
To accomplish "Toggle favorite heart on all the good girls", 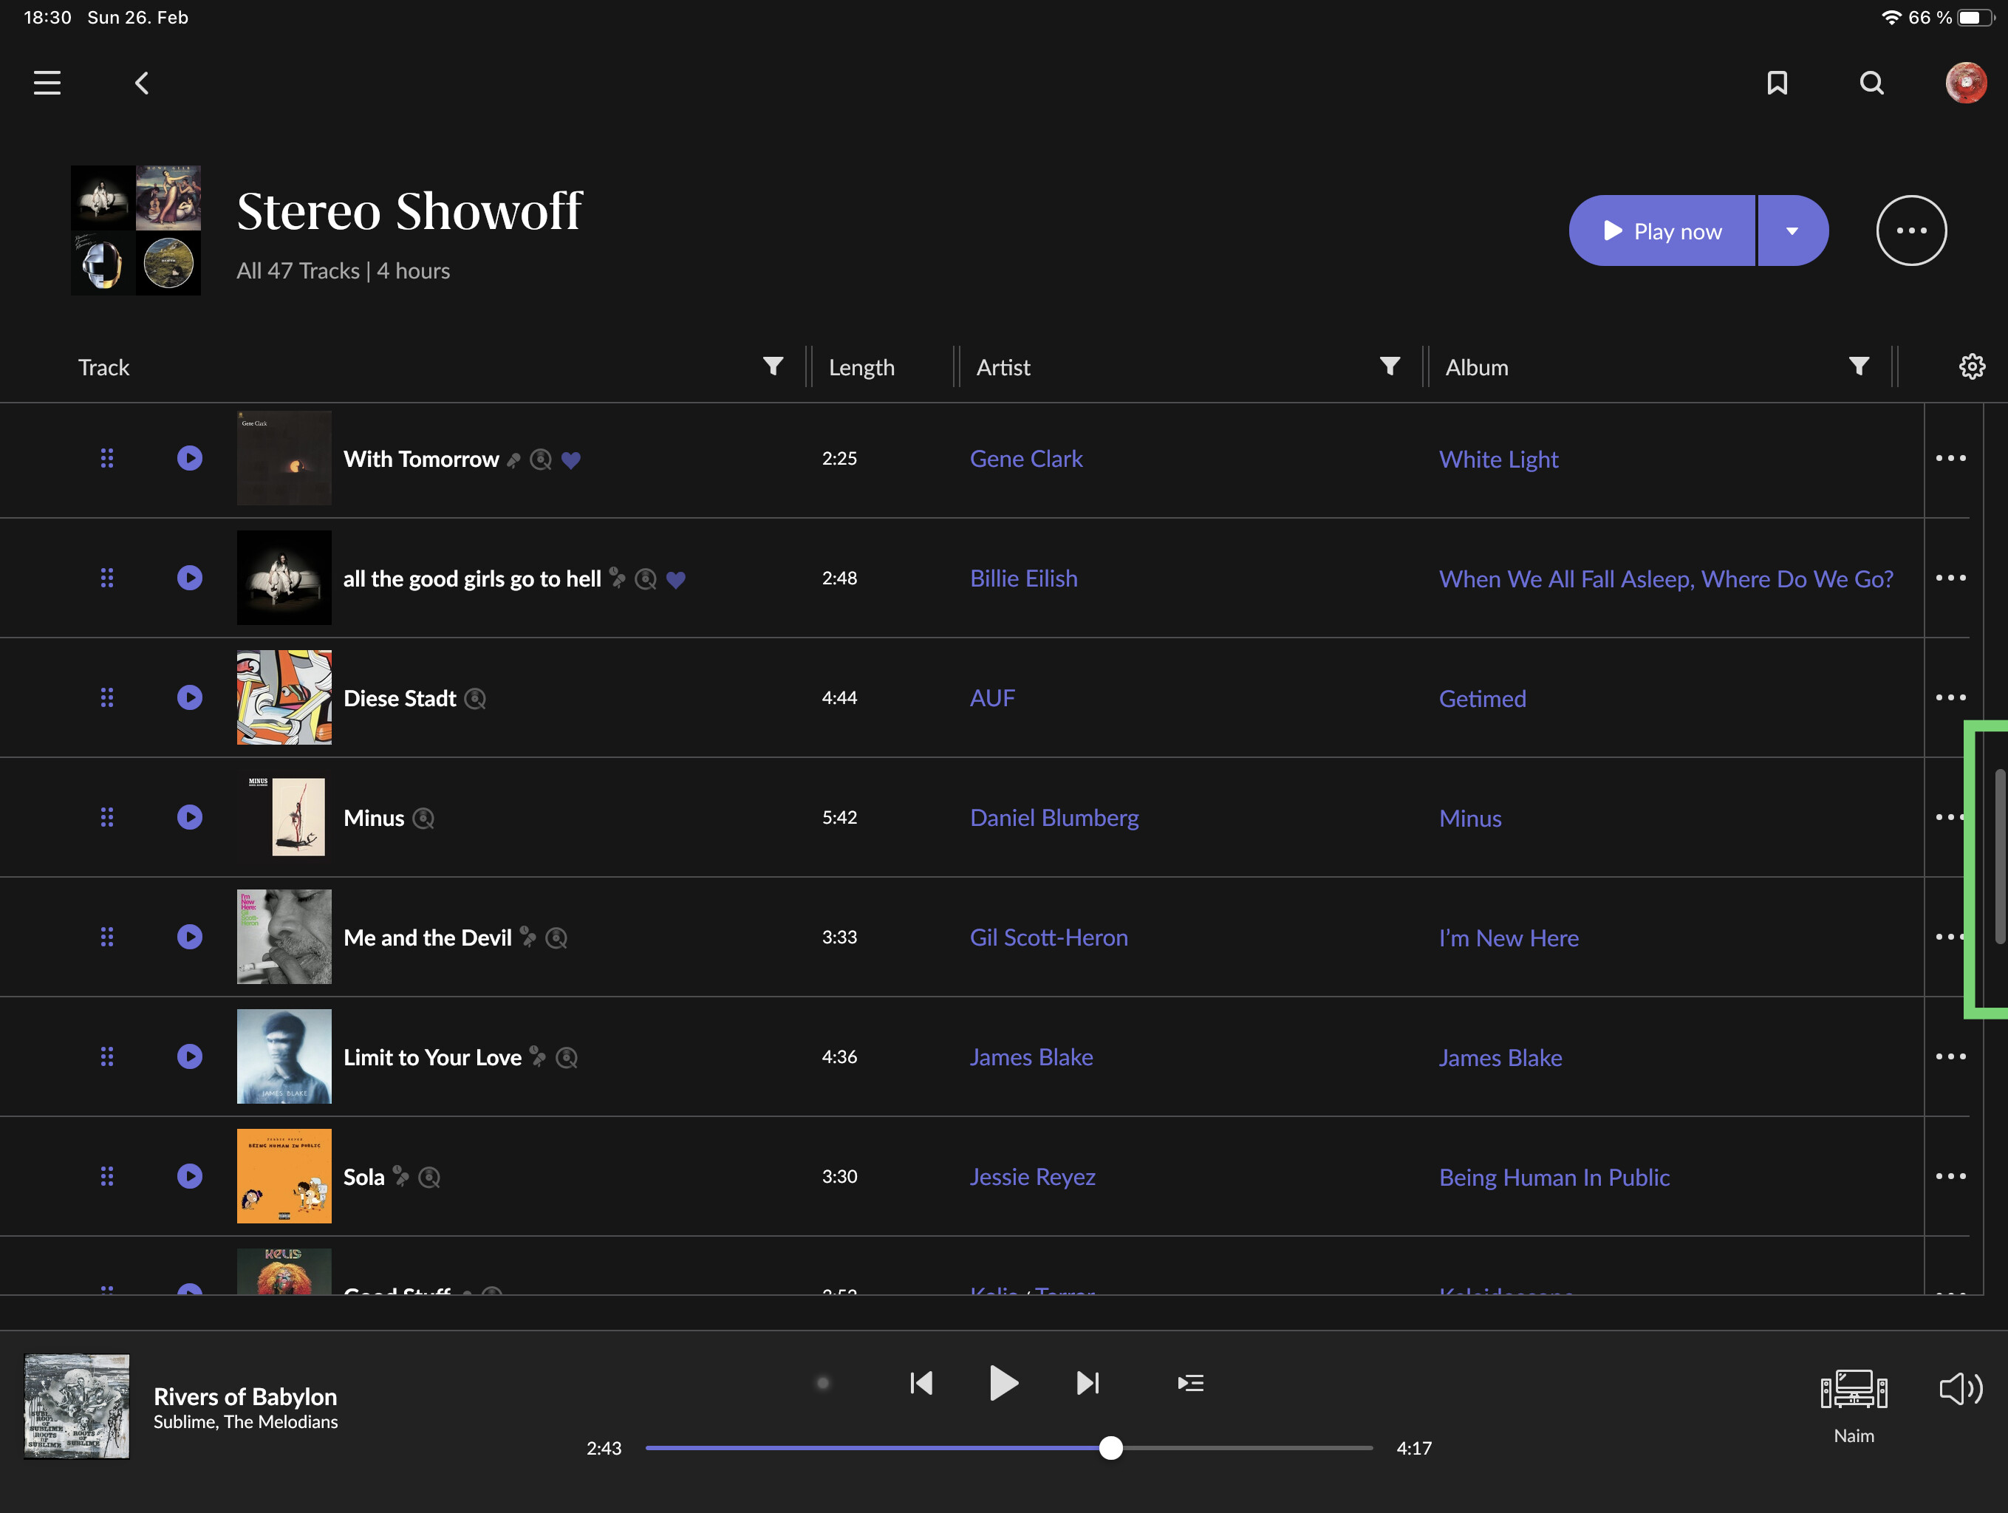I will [x=675, y=580].
